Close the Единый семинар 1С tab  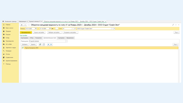coord(42,22)
